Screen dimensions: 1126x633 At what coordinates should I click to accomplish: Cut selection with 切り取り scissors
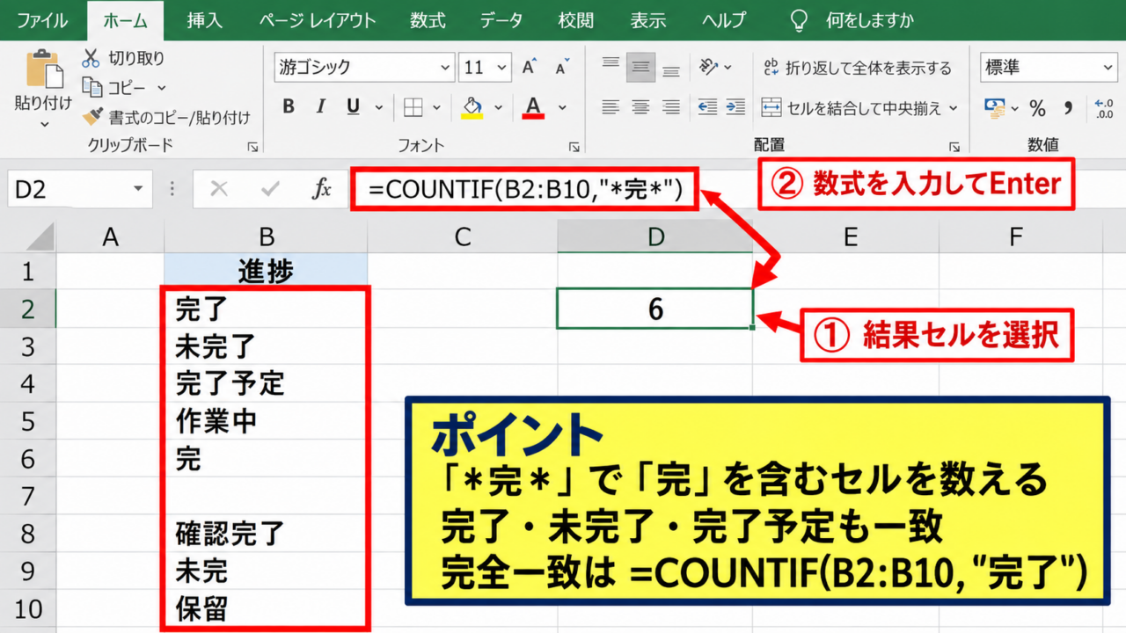(x=123, y=59)
